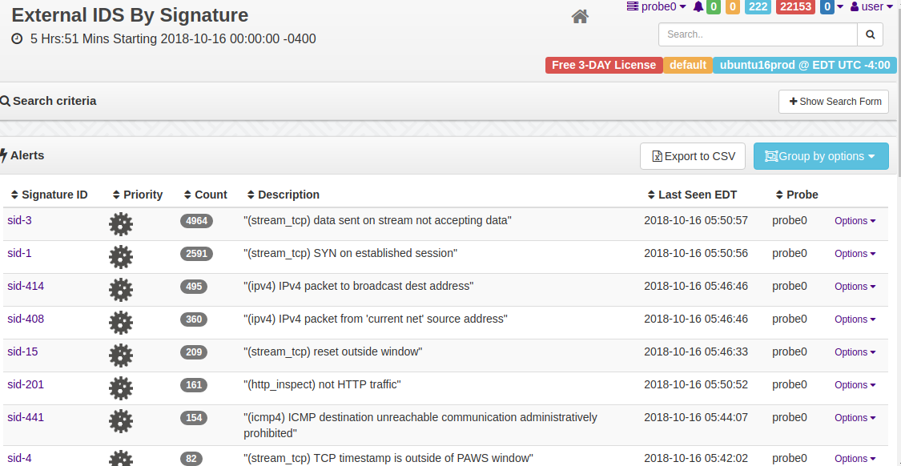
Task: Open Options dropdown for the sid-15 row
Action: (x=855, y=352)
